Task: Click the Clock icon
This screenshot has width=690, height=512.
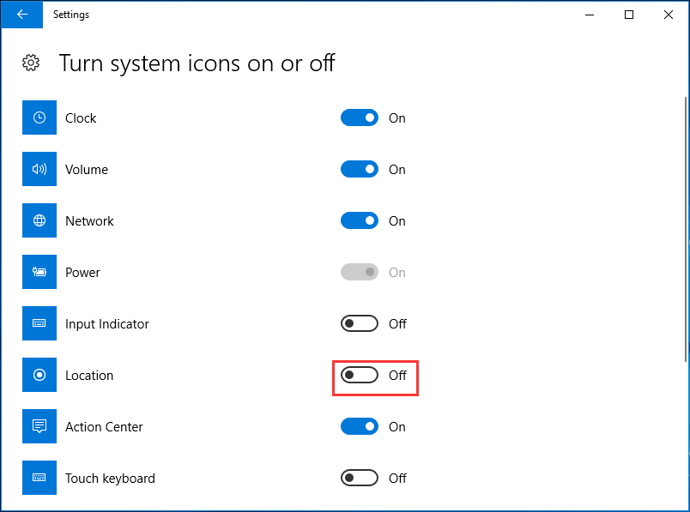Action: pyautogui.click(x=39, y=117)
